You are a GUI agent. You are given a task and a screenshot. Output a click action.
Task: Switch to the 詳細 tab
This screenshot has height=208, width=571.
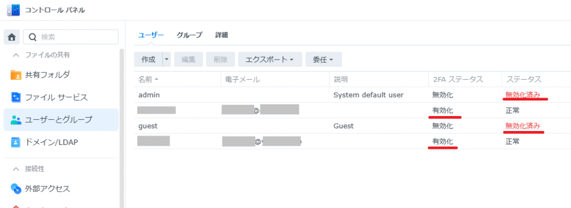tap(221, 35)
